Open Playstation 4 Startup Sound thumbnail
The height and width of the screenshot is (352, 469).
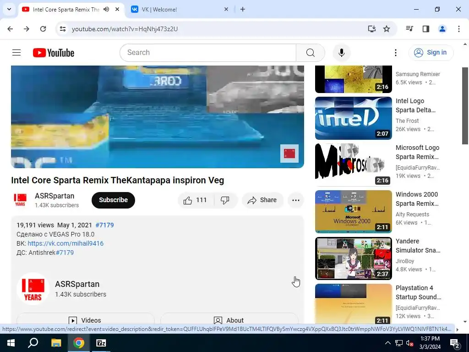(x=353, y=304)
